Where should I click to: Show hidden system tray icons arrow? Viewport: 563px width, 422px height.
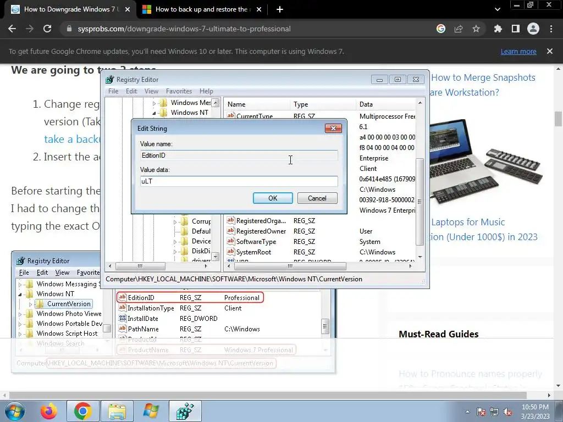pos(467,412)
